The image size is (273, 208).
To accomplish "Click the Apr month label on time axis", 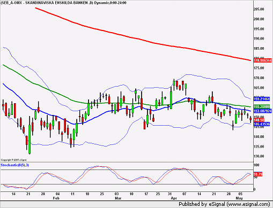I will [174, 198].
